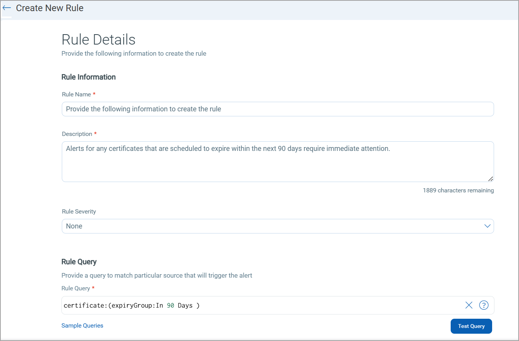Click the Rule Query field label

[x=76, y=288]
